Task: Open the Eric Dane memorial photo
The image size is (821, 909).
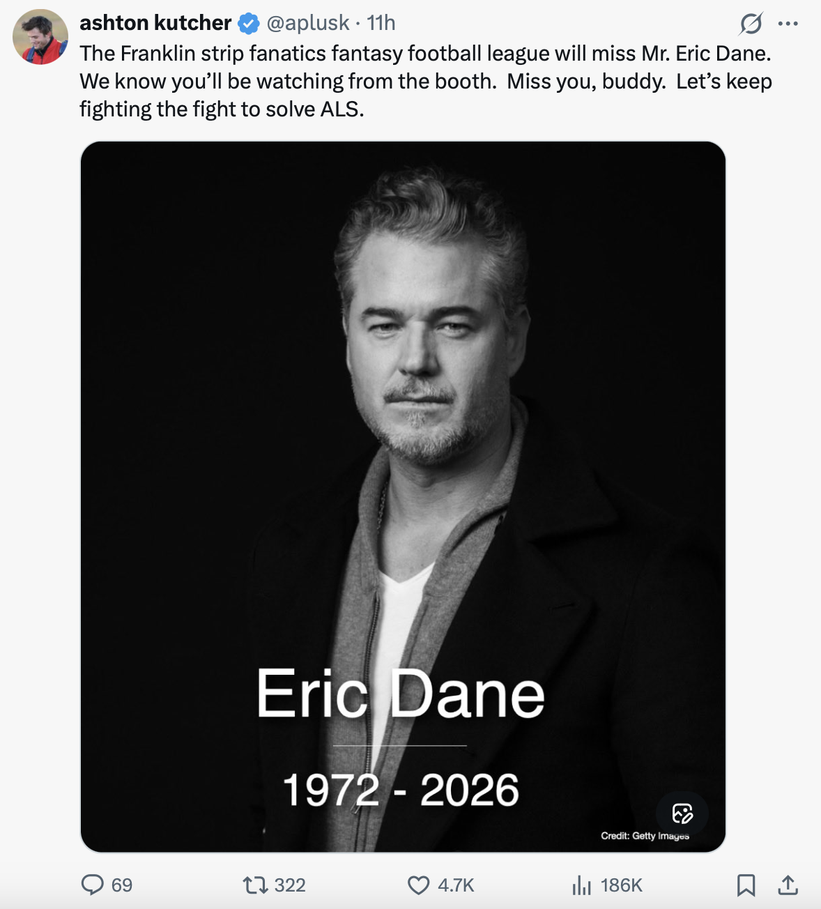Action: (403, 496)
